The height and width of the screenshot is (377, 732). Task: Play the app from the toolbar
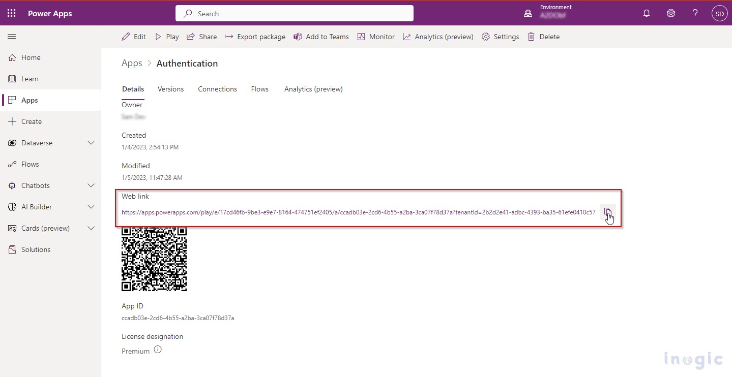[x=167, y=37]
